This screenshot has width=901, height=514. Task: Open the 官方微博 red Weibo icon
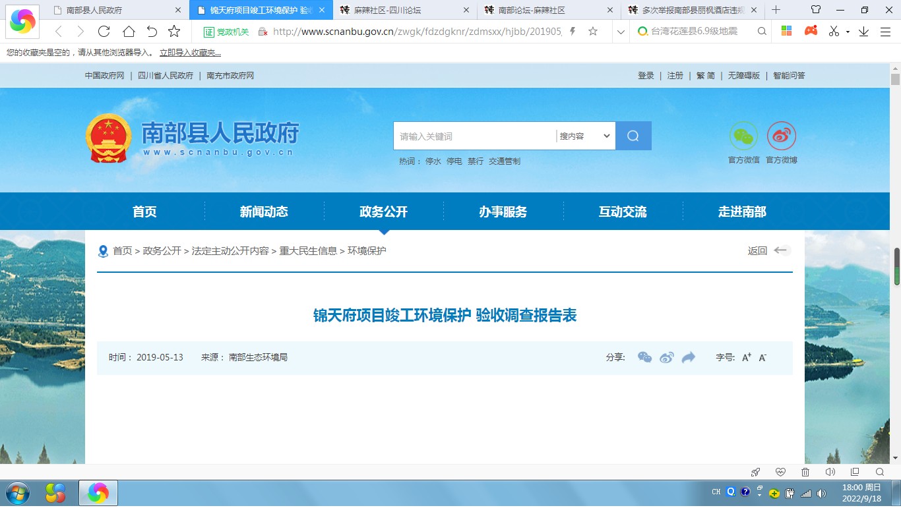tap(781, 136)
